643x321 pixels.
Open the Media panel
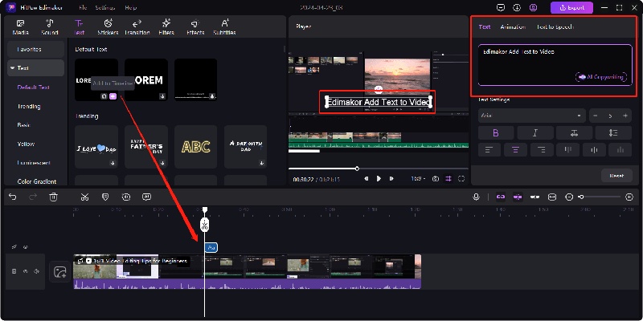[21, 27]
